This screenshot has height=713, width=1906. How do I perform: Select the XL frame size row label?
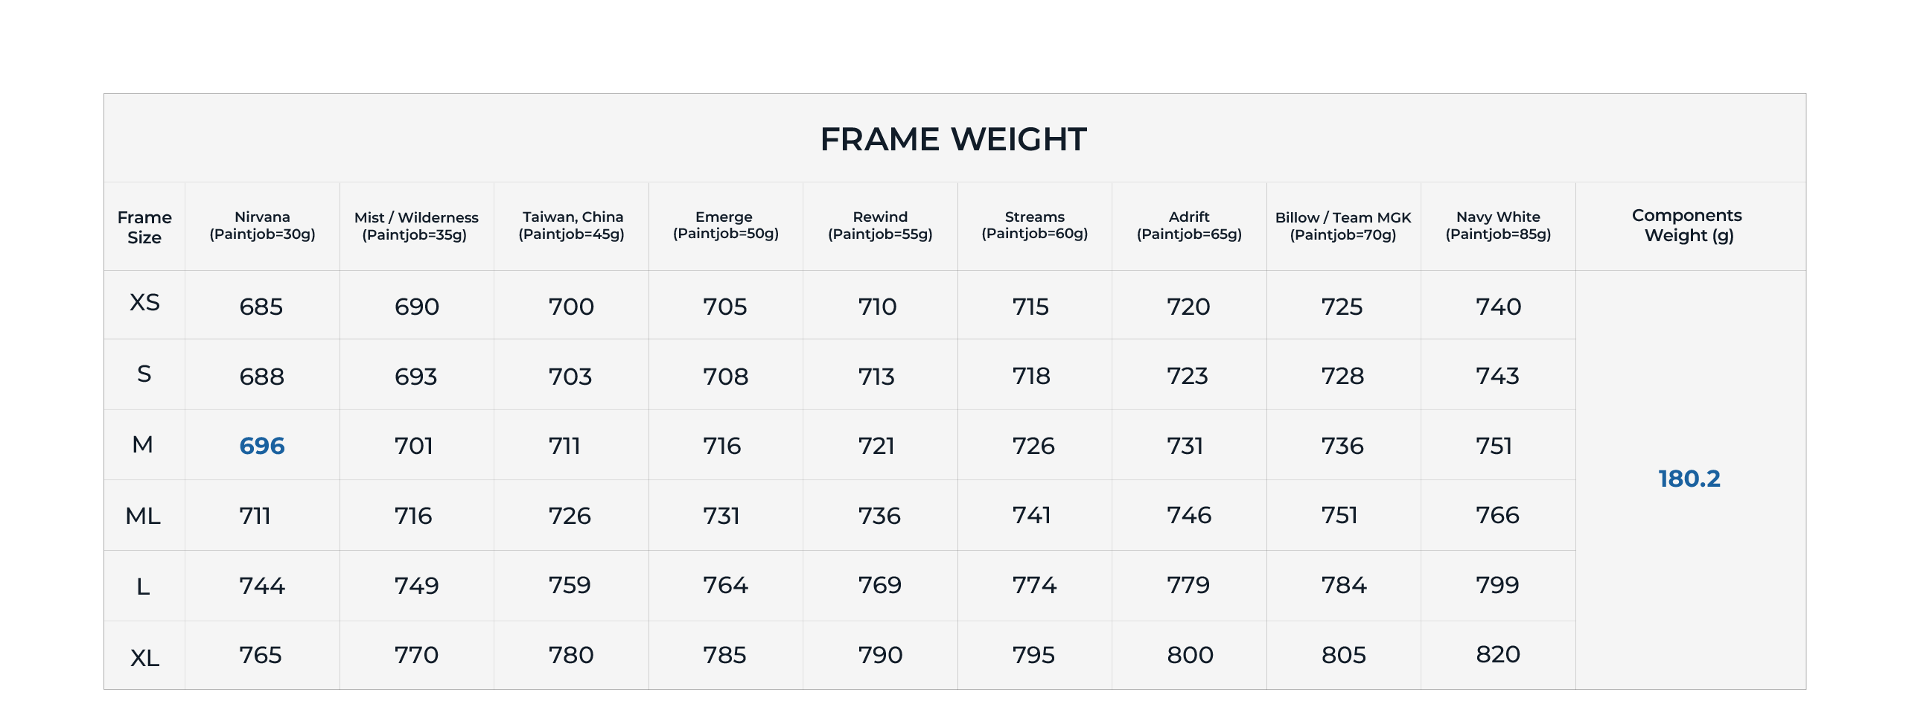click(x=144, y=658)
